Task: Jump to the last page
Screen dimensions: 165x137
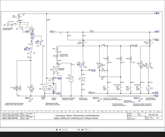Action: pos(82,130)
